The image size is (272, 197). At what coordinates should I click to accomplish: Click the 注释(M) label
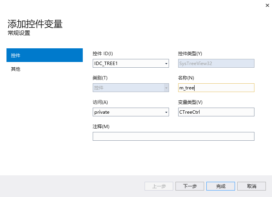(101, 127)
